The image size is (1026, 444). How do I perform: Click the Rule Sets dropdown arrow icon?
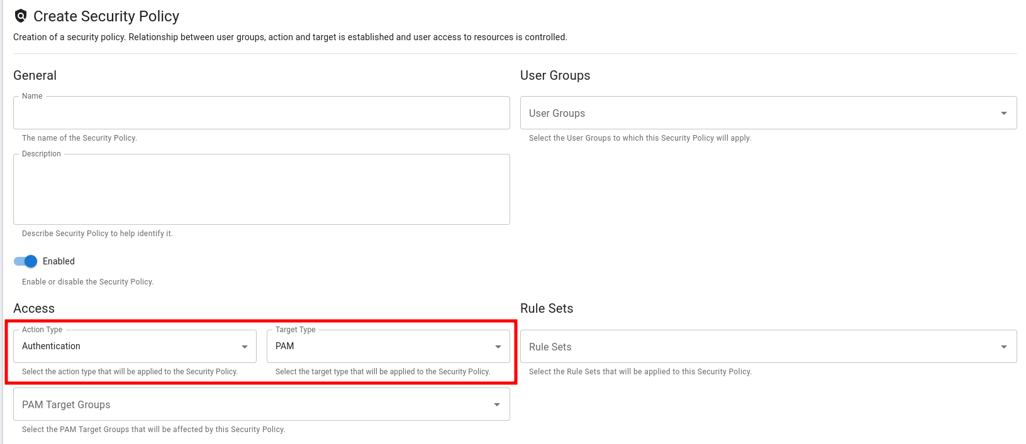1003,347
